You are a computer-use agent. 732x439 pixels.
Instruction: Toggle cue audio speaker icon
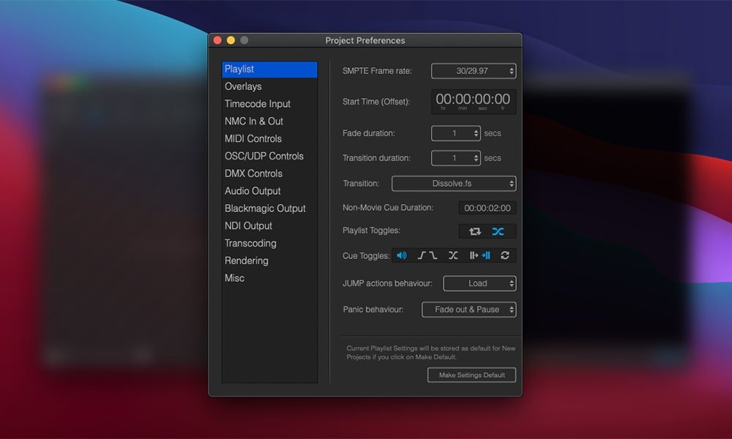click(x=401, y=255)
